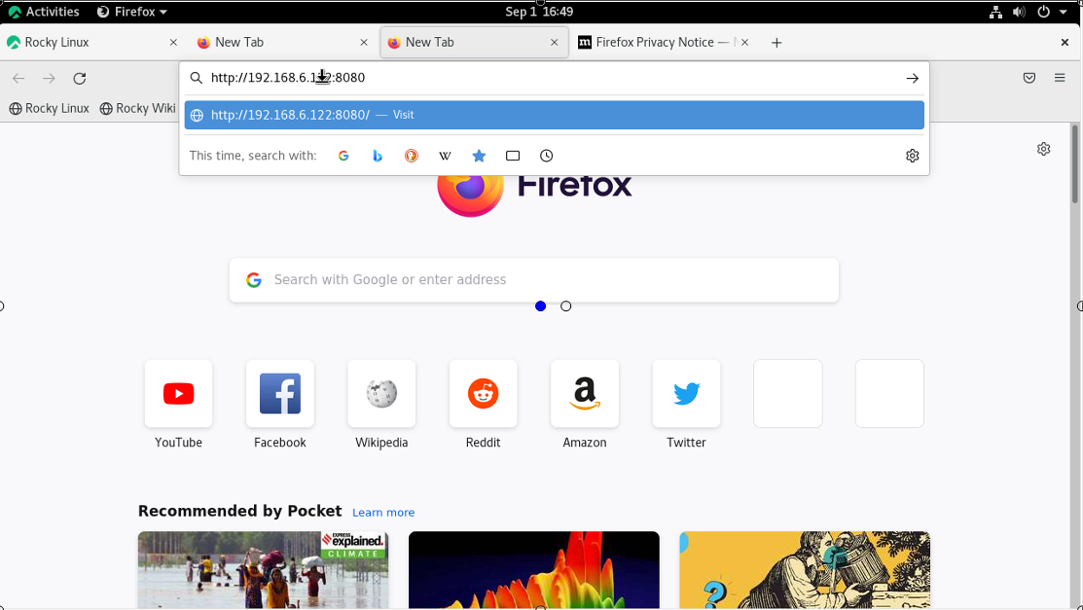
Task: Open a new tab with the plus button
Action: [776, 43]
